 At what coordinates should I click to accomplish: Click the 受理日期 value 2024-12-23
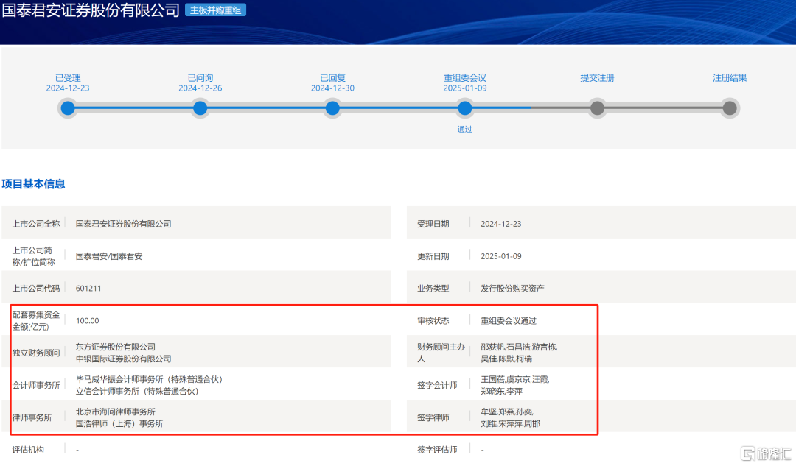[501, 224]
